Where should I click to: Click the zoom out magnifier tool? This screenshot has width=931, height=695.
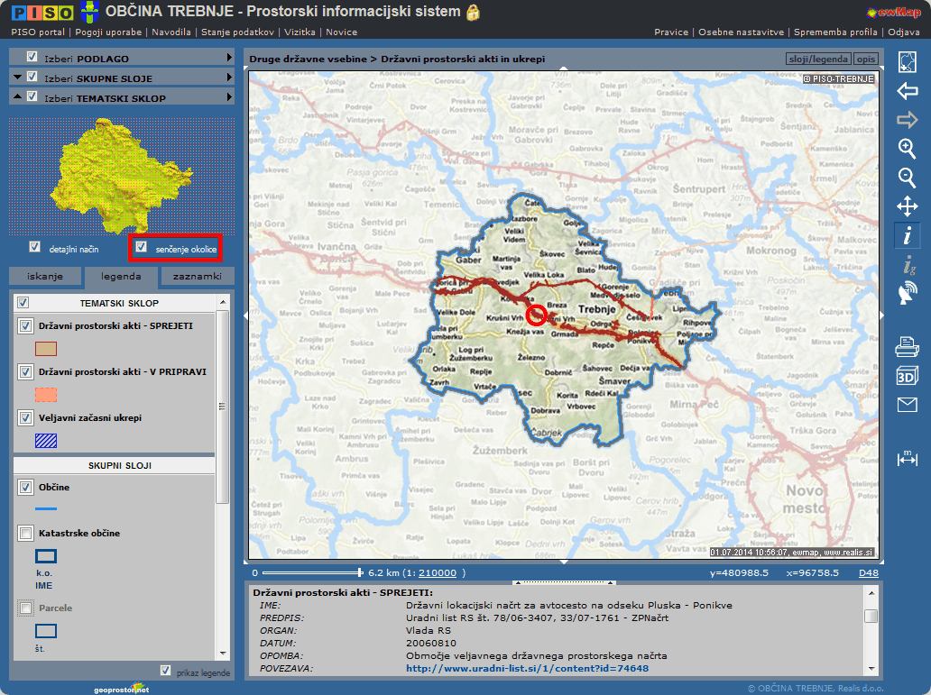(x=907, y=178)
